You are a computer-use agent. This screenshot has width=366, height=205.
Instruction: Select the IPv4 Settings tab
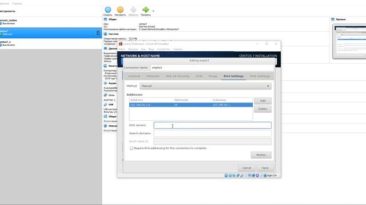tap(233, 76)
